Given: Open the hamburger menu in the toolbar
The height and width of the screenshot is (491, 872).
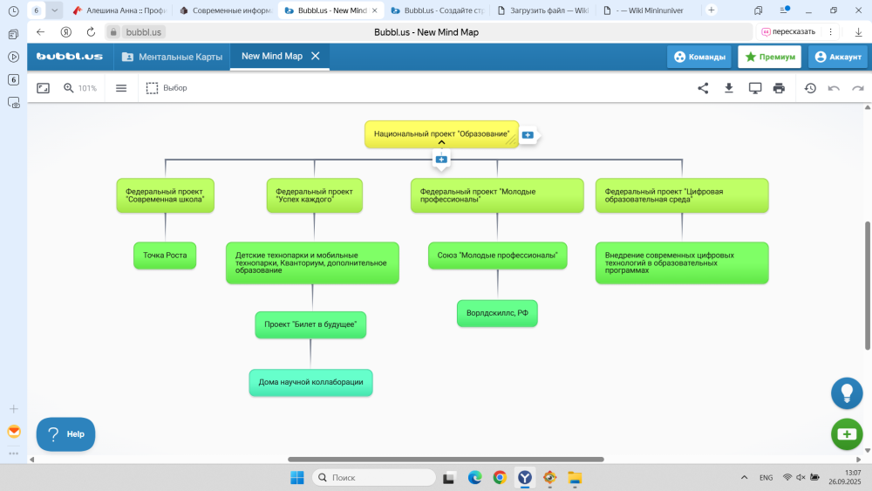Looking at the screenshot, I should [121, 88].
